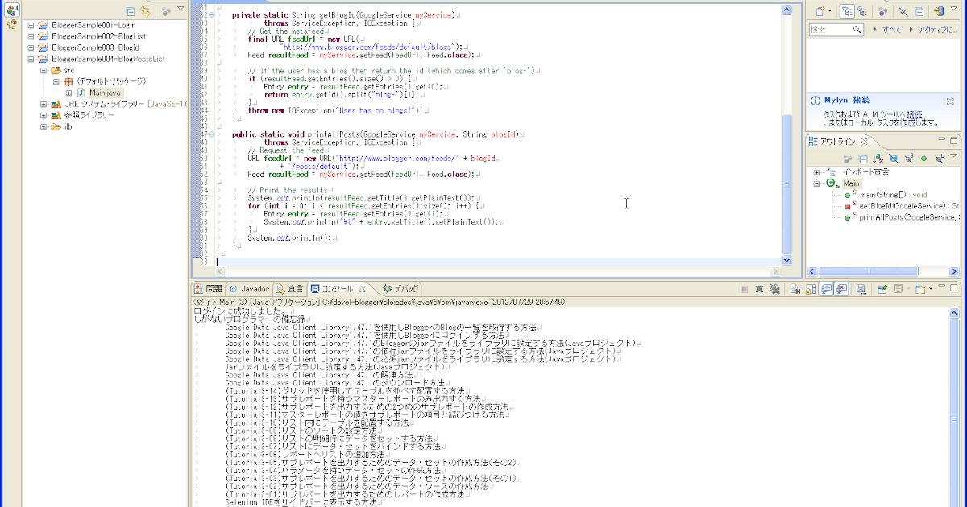Expand the BloggerSample002-BlogList project
967x507 pixels.
click(31, 36)
